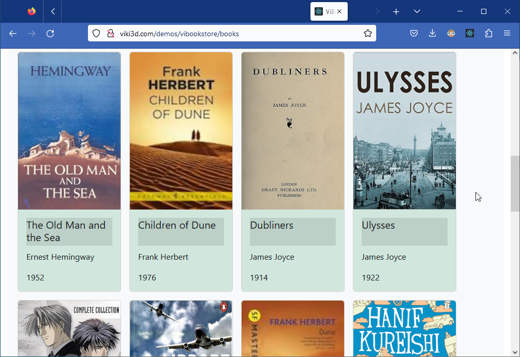Image resolution: width=520 pixels, height=357 pixels.
Task: Open the owl-face extension icon in the toolbar
Action: pyautogui.click(x=451, y=34)
